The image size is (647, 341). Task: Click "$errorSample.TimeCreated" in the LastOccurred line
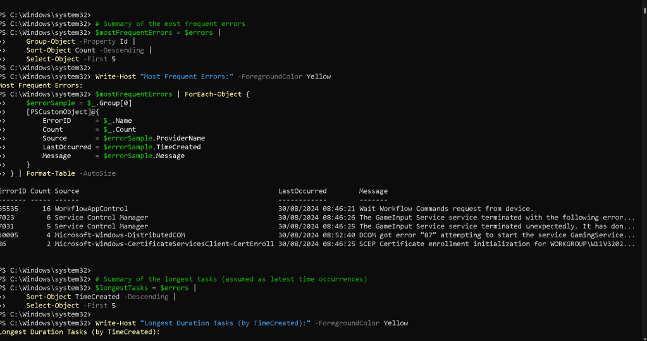pyautogui.click(x=152, y=147)
